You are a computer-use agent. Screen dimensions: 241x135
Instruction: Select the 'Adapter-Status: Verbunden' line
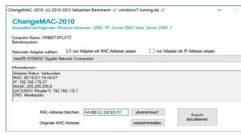[x=37, y=73]
